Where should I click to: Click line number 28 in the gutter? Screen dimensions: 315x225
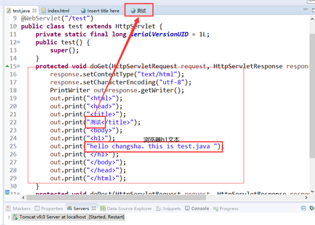13,170
